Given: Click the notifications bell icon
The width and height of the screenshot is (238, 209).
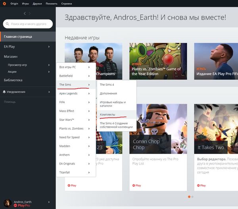Looking at the screenshot, I should pyautogui.click(x=4, y=92).
